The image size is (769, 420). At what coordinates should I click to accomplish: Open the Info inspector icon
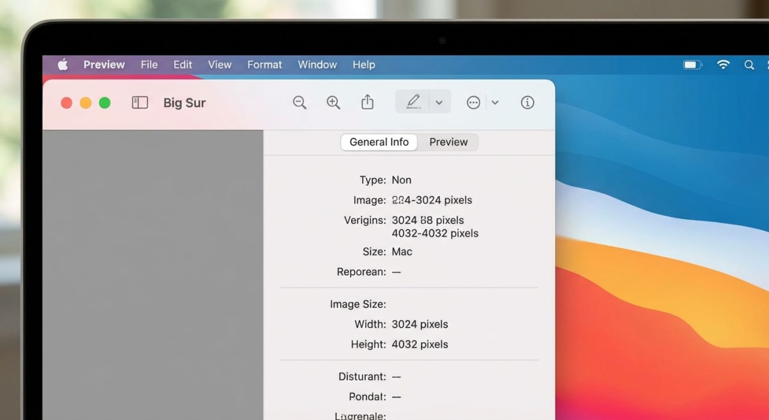pyautogui.click(x=527, y=102)
